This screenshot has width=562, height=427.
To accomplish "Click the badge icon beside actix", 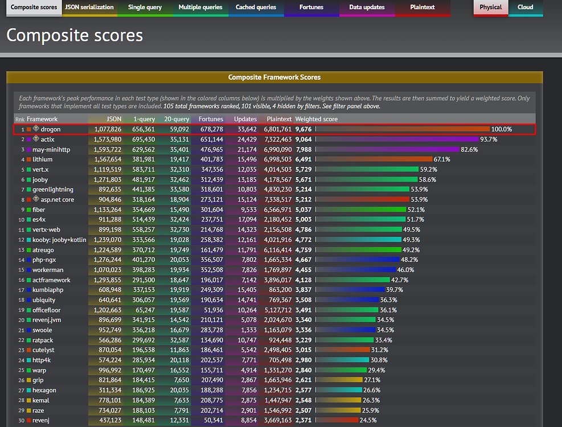I will click(36, 139).
